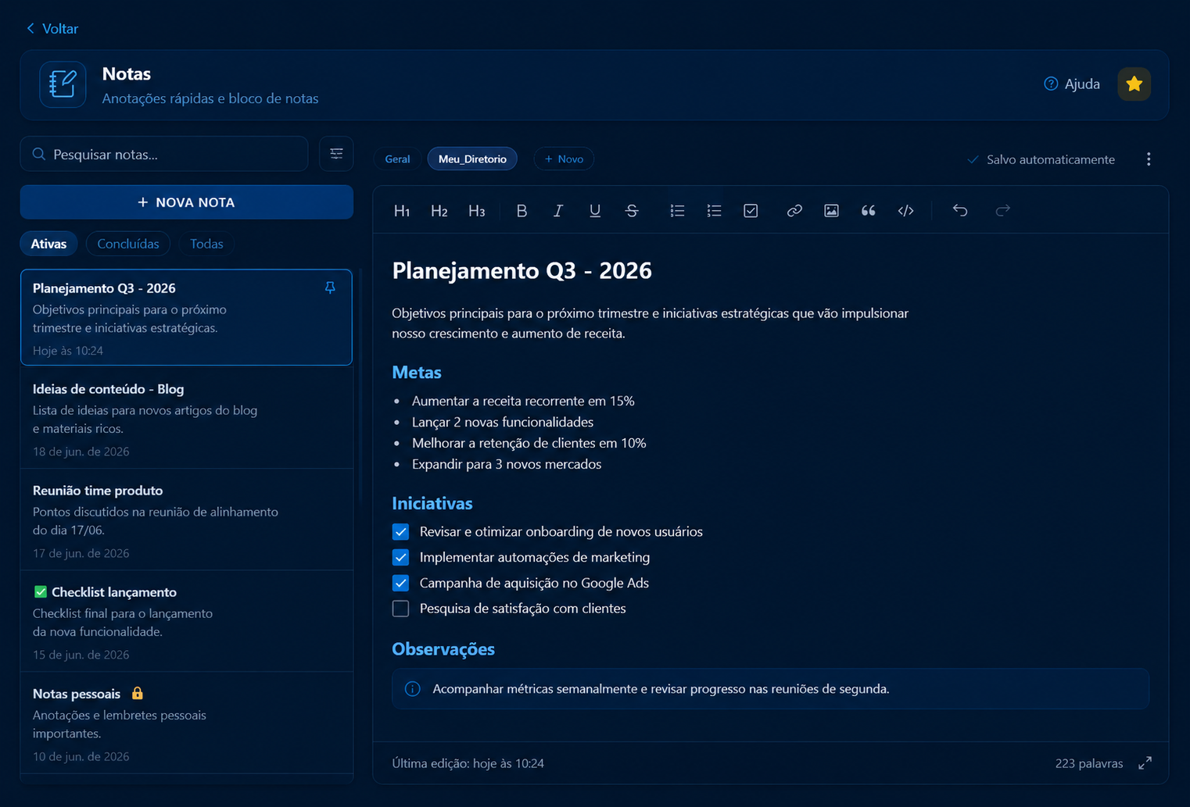Unpin the Planejamento Q3 note
This screenshot has height=807, width=1190.
[330, 288]
